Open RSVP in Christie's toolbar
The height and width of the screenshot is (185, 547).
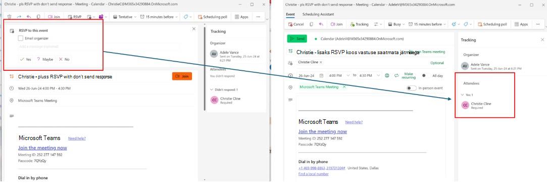coord(74,17)
